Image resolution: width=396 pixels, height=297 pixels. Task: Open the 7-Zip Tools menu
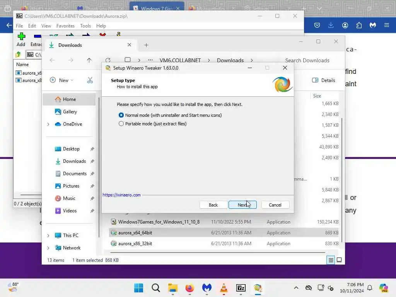click(x=85, y=26)
